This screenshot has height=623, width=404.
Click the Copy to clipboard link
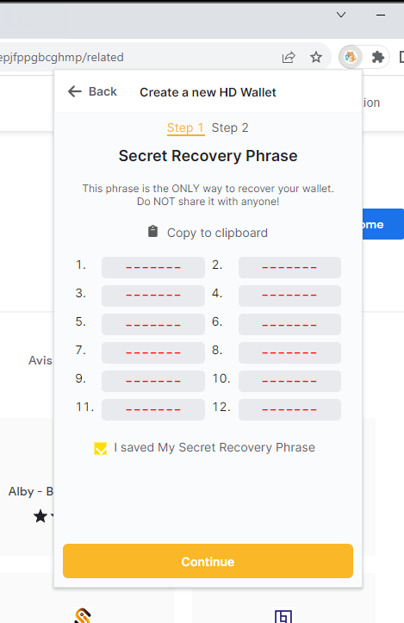pos(217,233)
